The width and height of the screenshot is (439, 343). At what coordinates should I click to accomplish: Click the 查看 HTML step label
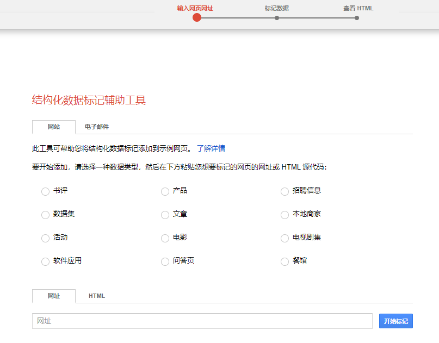(358, 8)
